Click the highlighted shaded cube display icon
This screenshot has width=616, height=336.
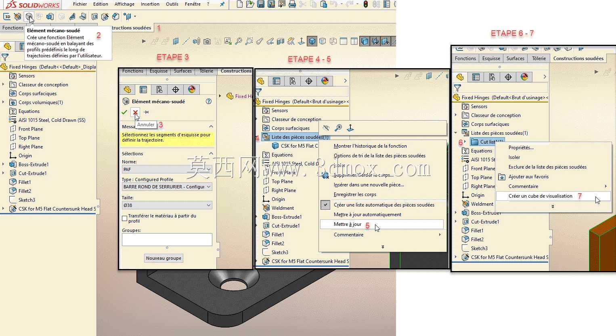[312, 41]
